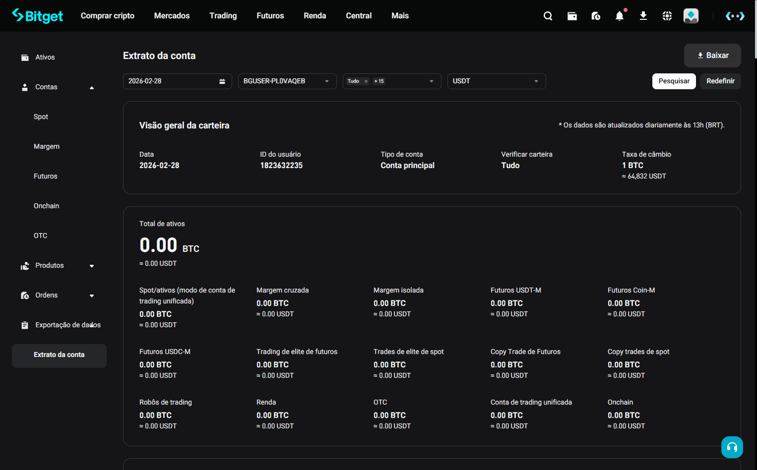Remove the Tudo filter tag
The height and width of the screenshot is (470, 757).
(366, 81)
